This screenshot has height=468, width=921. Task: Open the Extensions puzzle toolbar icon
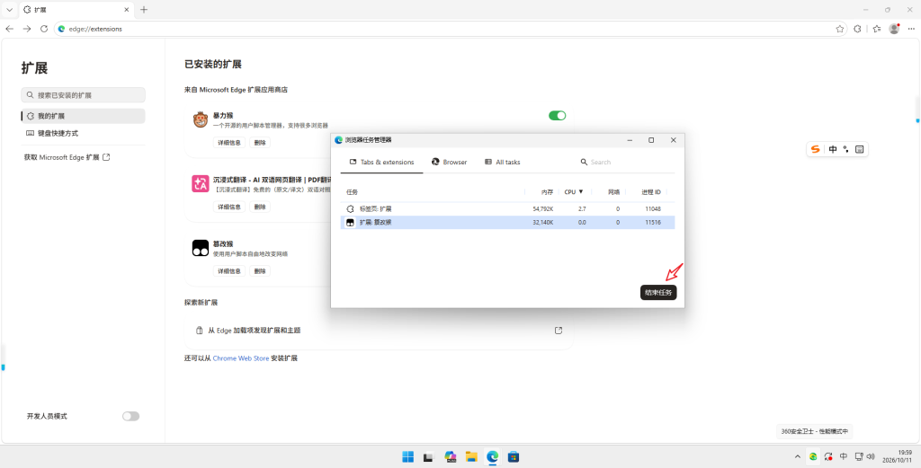857,29
